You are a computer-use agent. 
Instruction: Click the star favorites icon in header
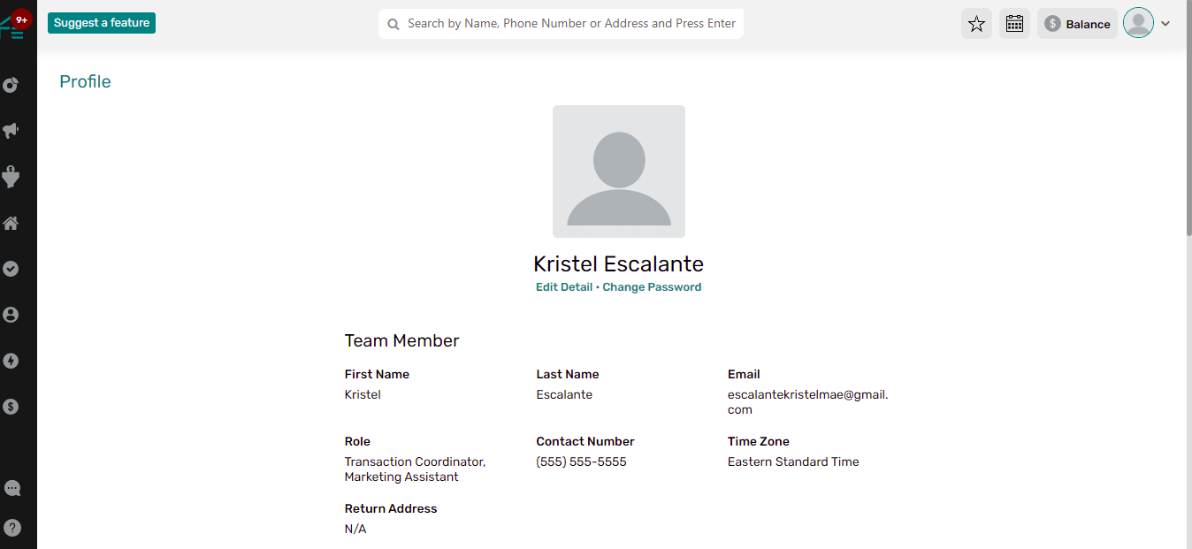pyautogui.click(x=976, y=24)
